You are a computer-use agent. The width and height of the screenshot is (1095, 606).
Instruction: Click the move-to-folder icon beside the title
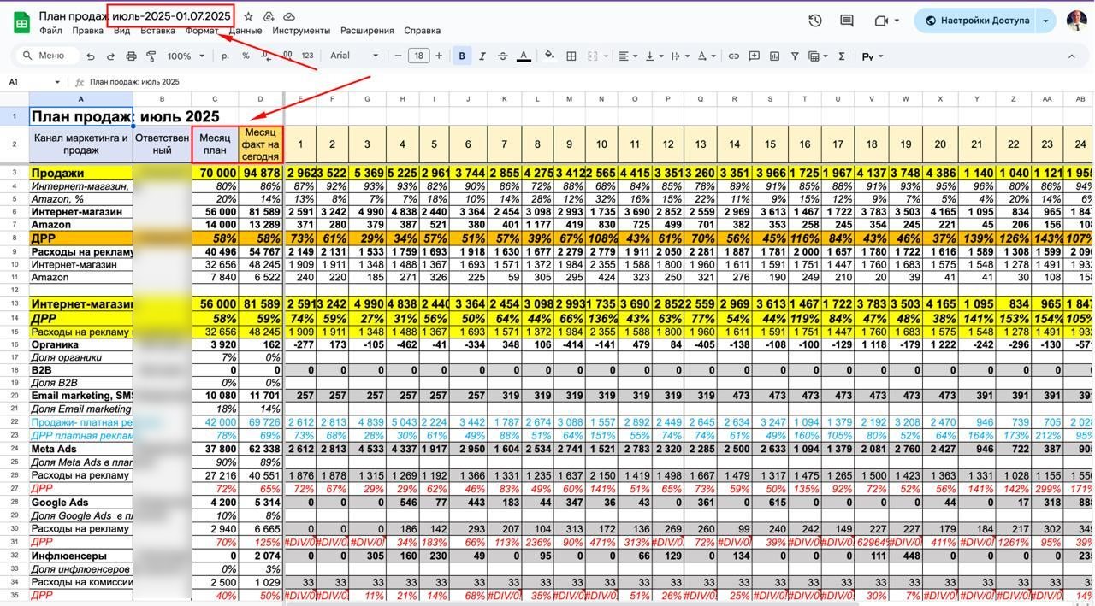pos(269,16)
